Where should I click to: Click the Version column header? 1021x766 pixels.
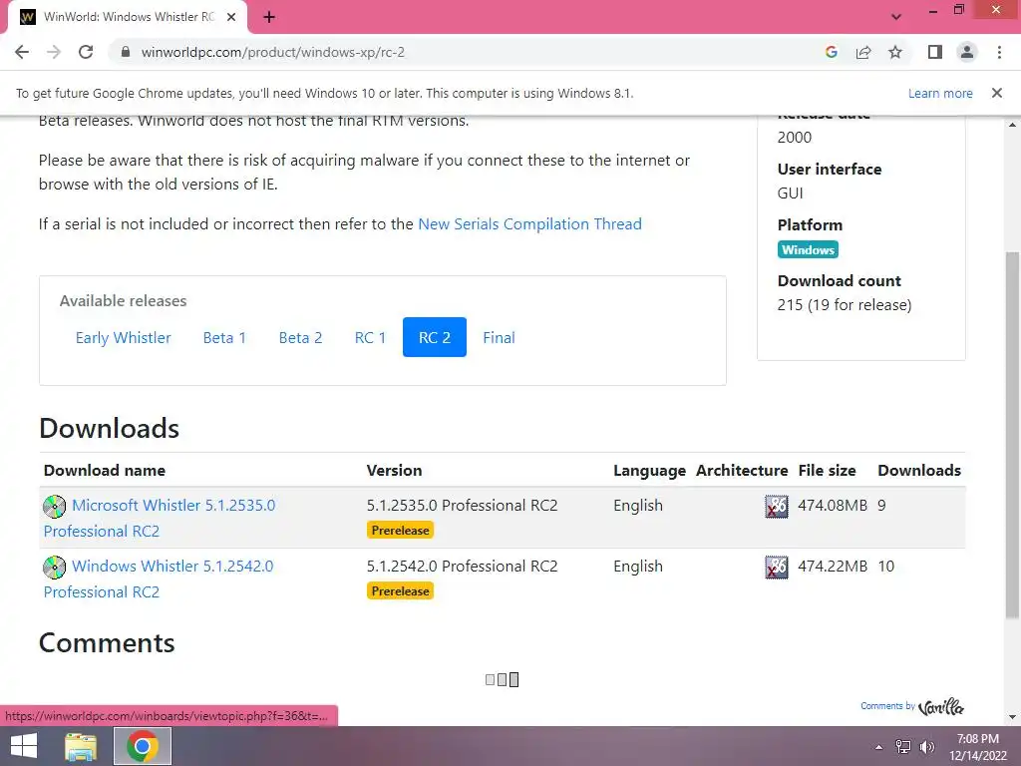394,471
